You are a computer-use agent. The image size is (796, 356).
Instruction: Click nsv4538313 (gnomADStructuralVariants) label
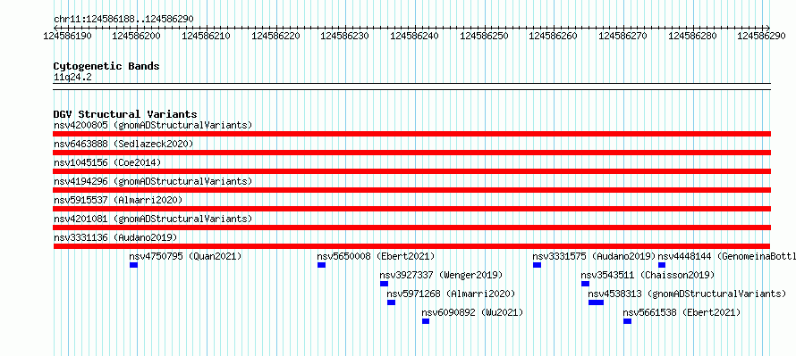coord(687,294)
